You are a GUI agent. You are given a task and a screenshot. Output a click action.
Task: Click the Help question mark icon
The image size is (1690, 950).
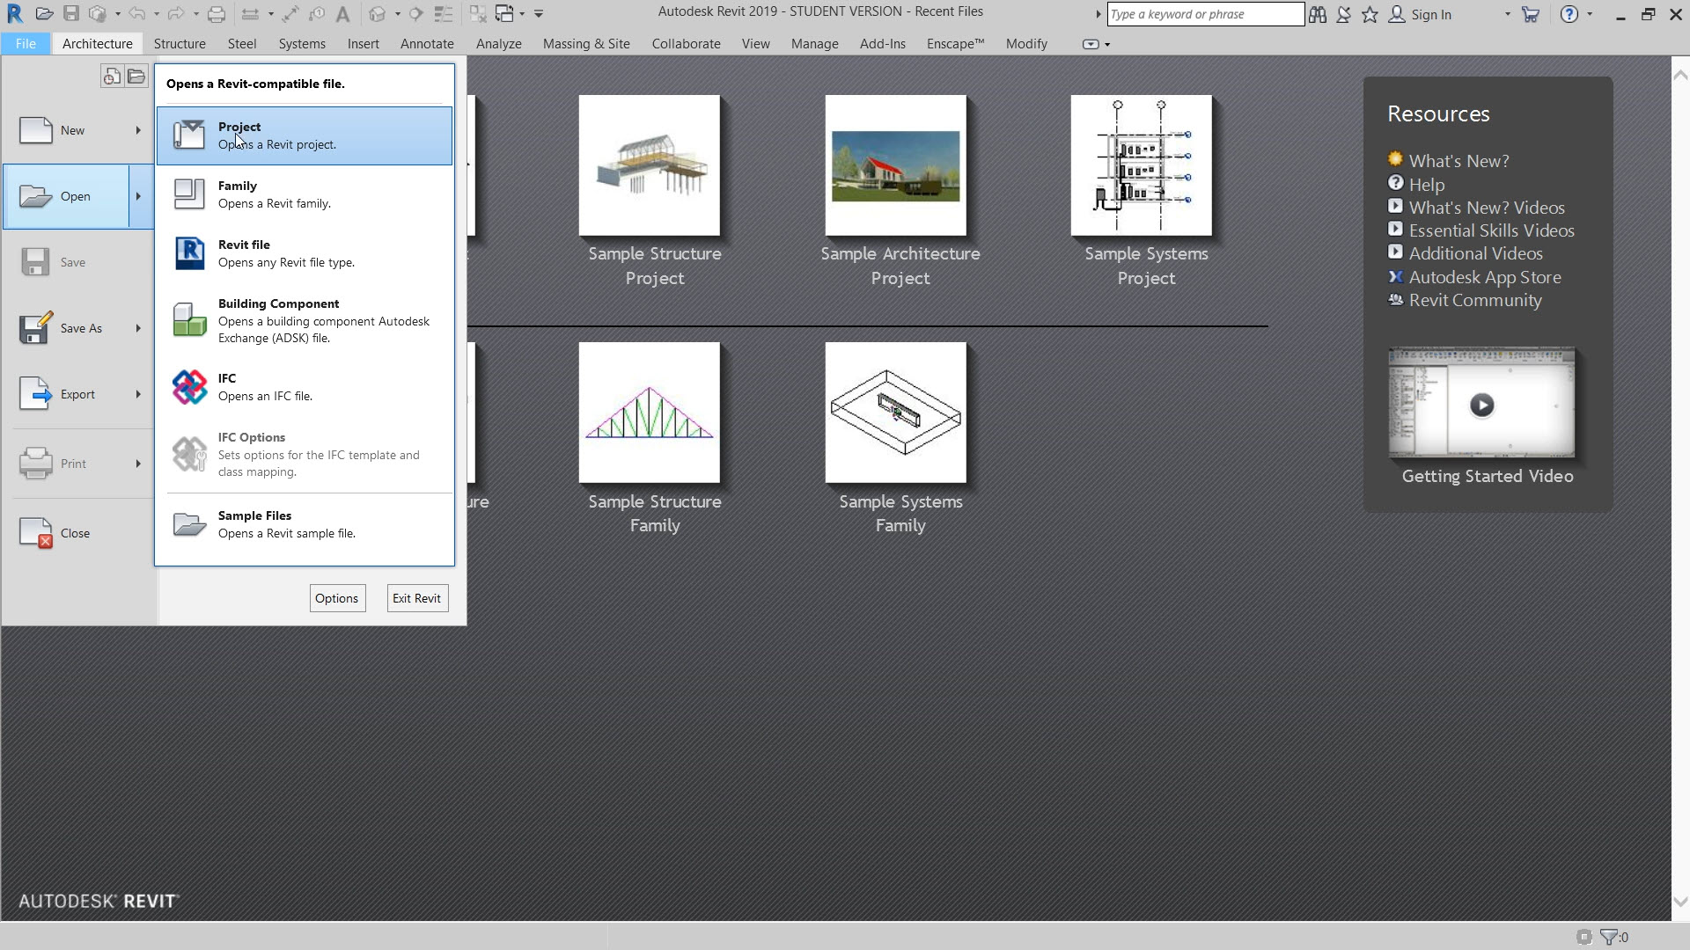pos(1569,14)
